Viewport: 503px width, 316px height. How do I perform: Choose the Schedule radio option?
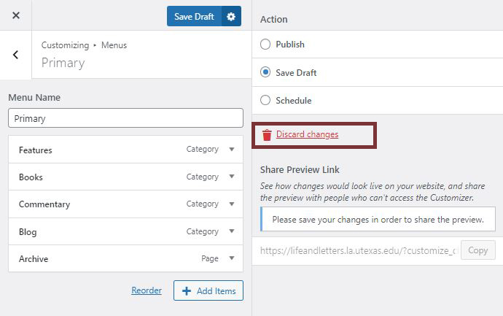(265, 101)
